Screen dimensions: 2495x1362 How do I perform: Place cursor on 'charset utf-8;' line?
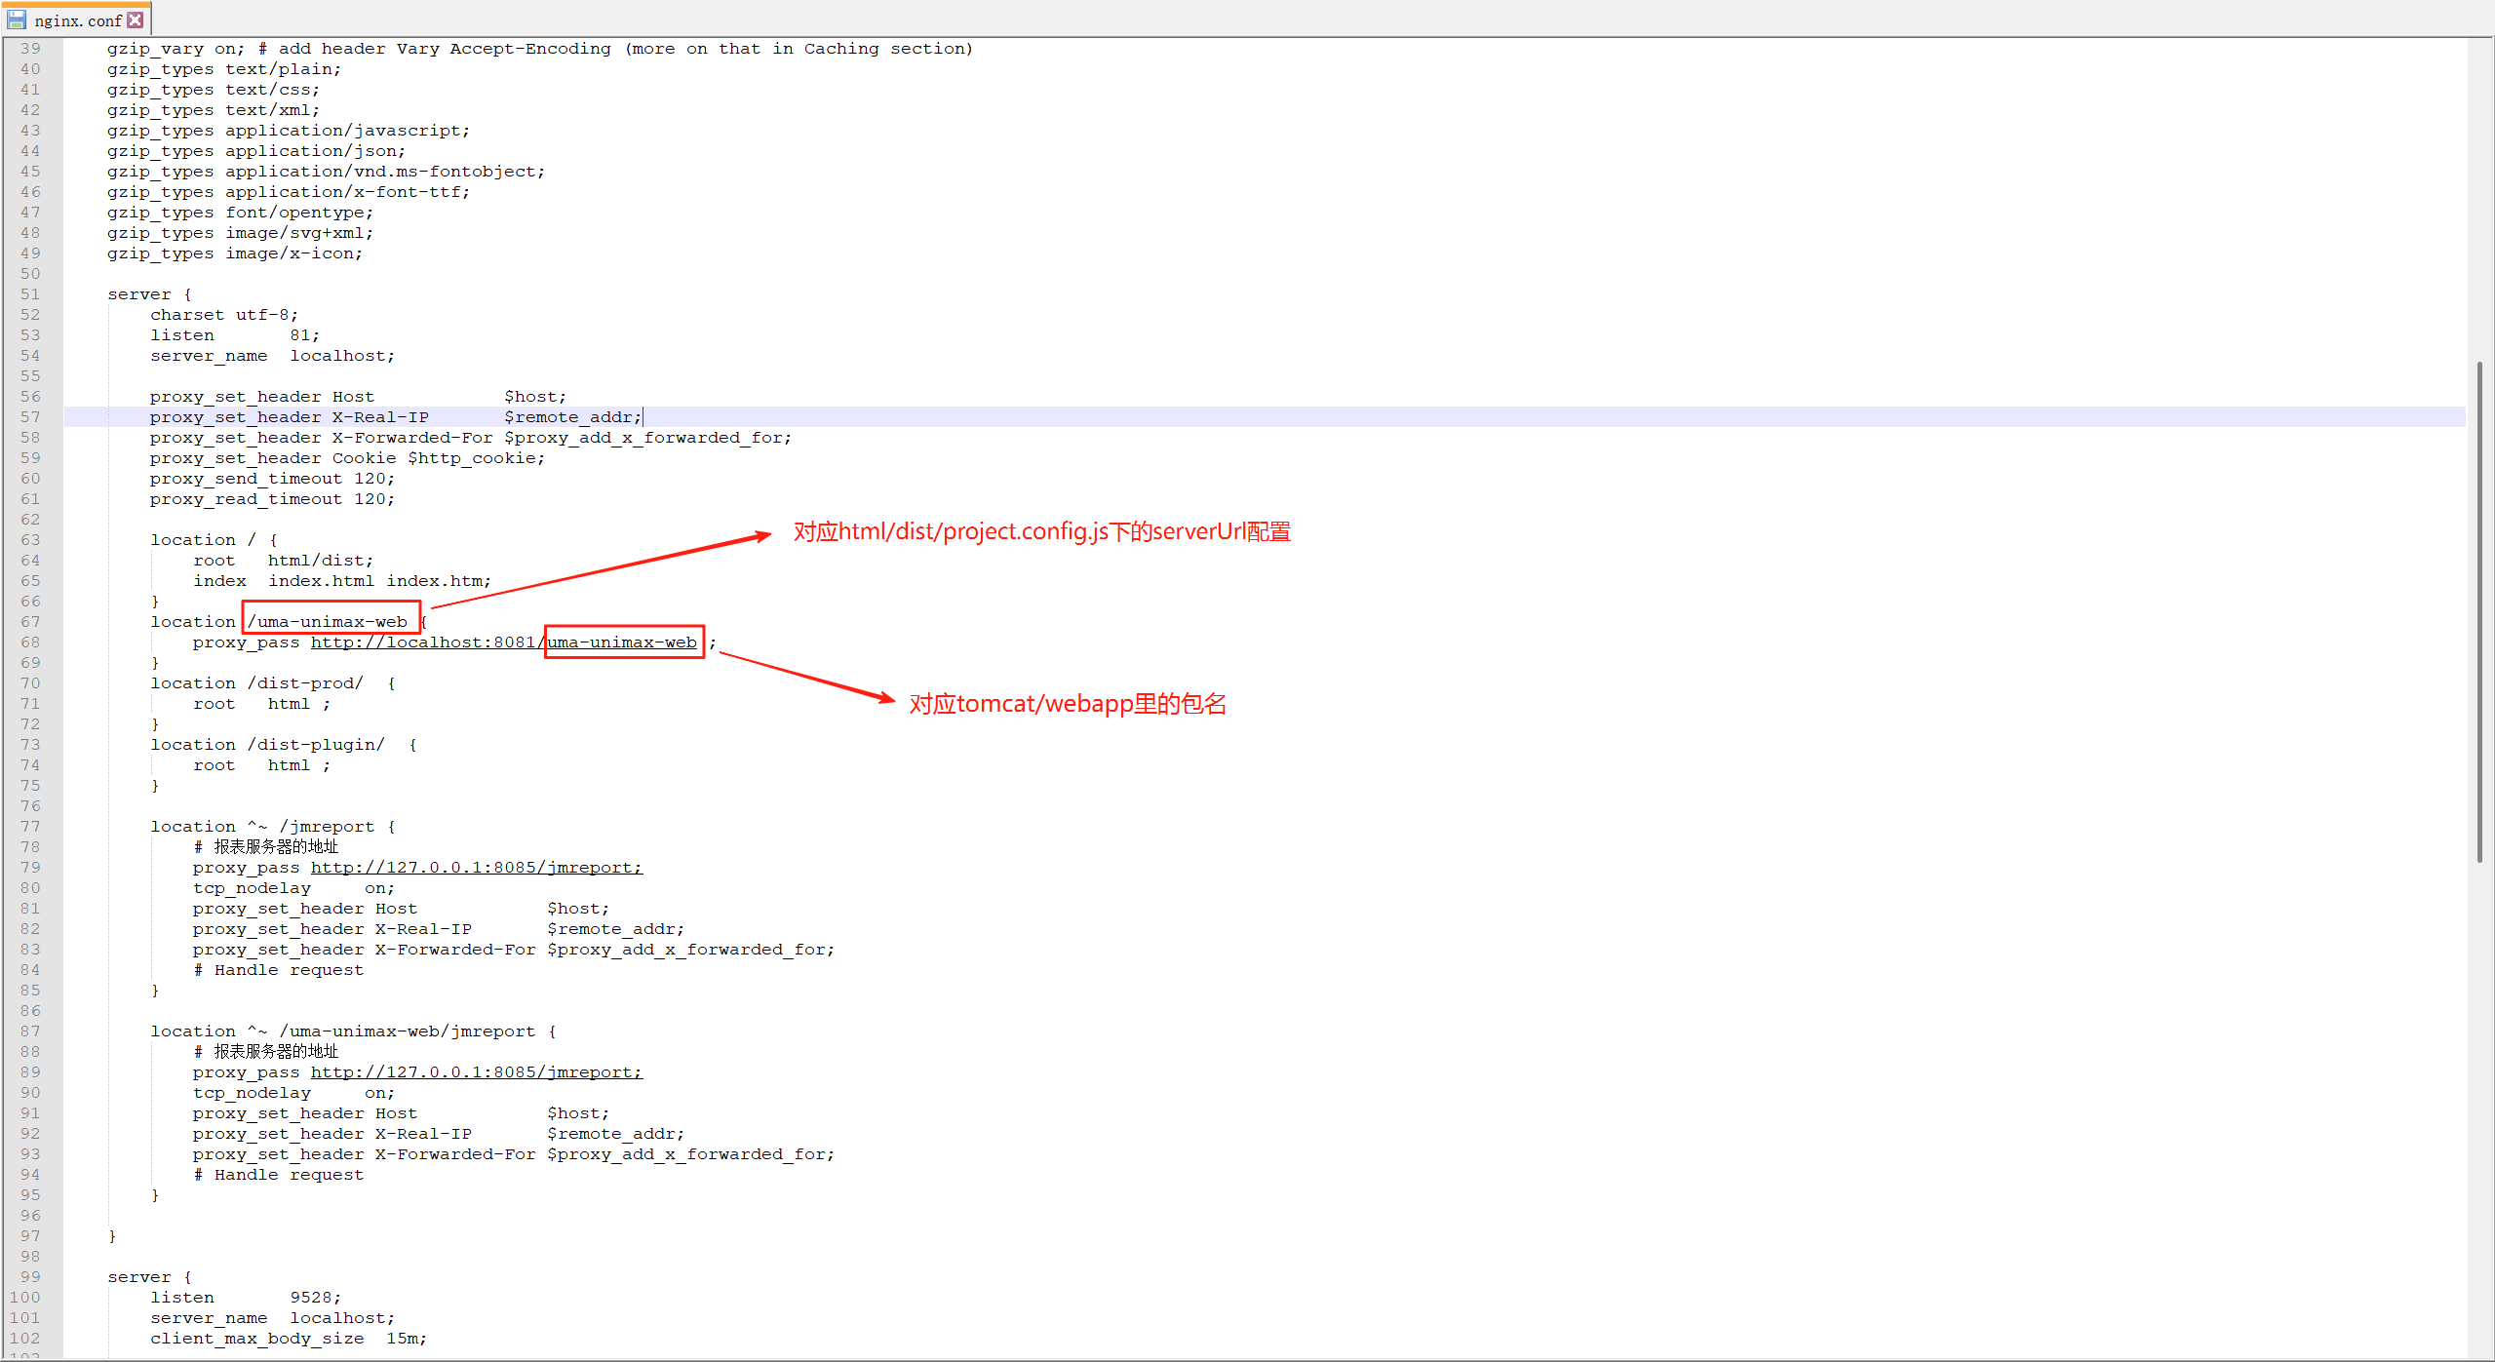224,315
